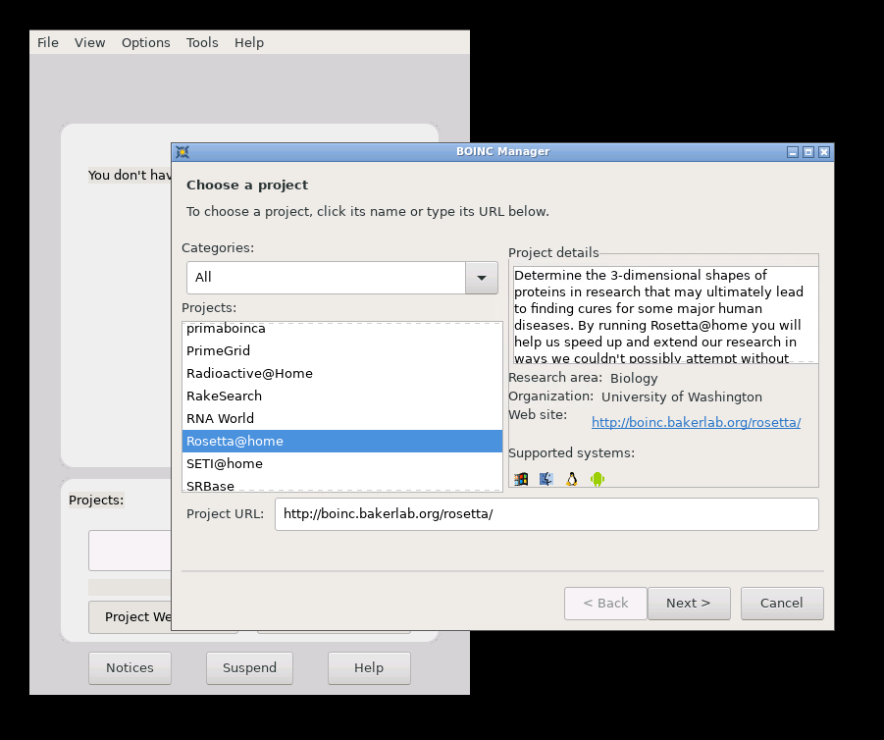The image size is (884, 740).
Task: Click the Organization value University of Washington
Action: pyautogui.click(x=682, y=397)
